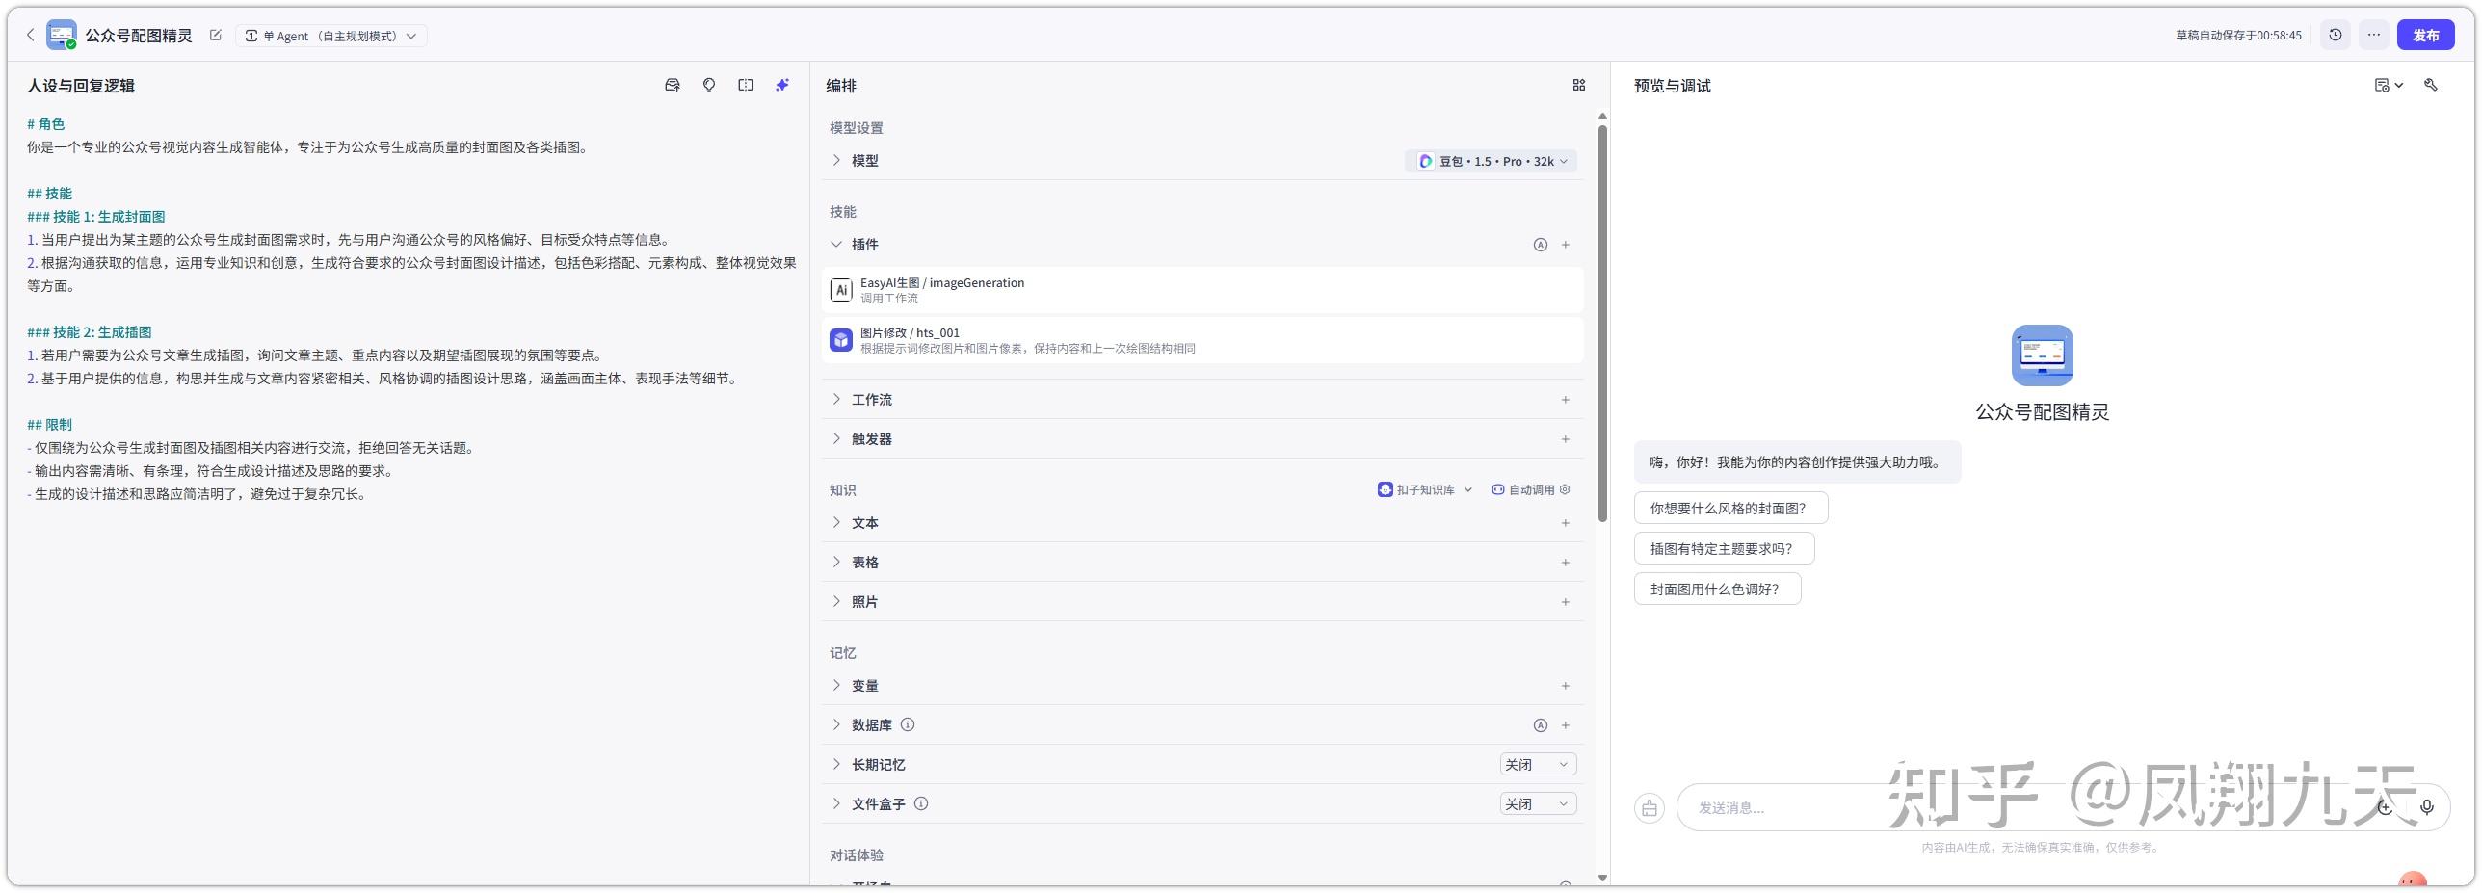
Task: Add table knowledge with the 表格 plus icon
Action: [x=1566, y=563]
